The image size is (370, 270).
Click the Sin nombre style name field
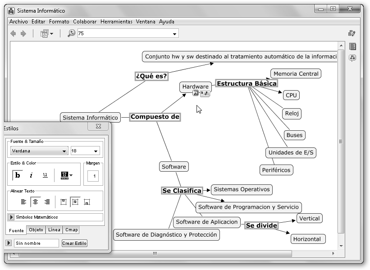point(36,243)
